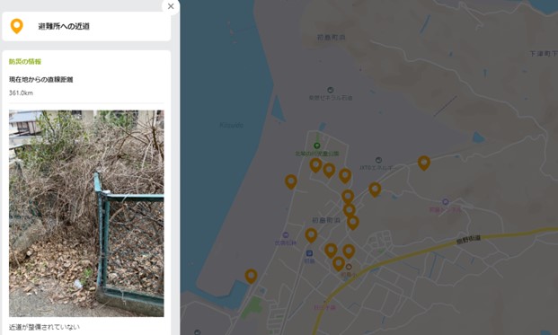Click the orange pin southwest of 初島町浜 label

311,235
